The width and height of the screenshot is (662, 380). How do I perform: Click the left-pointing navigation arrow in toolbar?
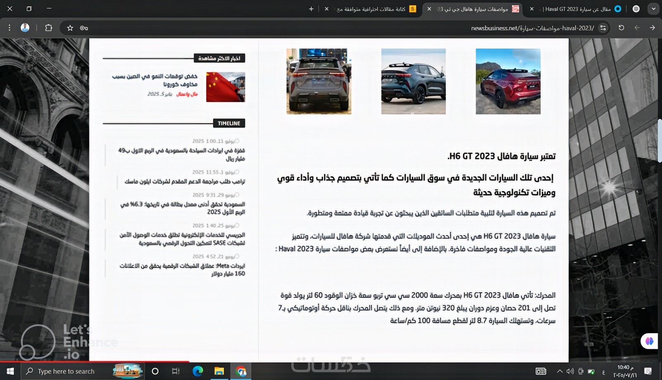click(637, 28)
